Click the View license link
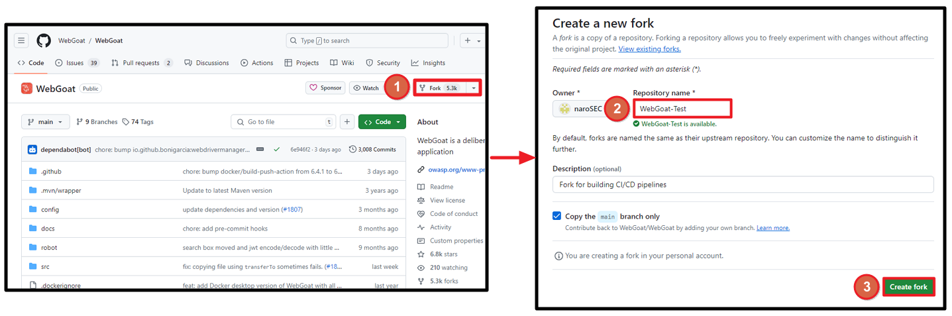Viewport: 952px width, 316px height. tap(447, 200)
